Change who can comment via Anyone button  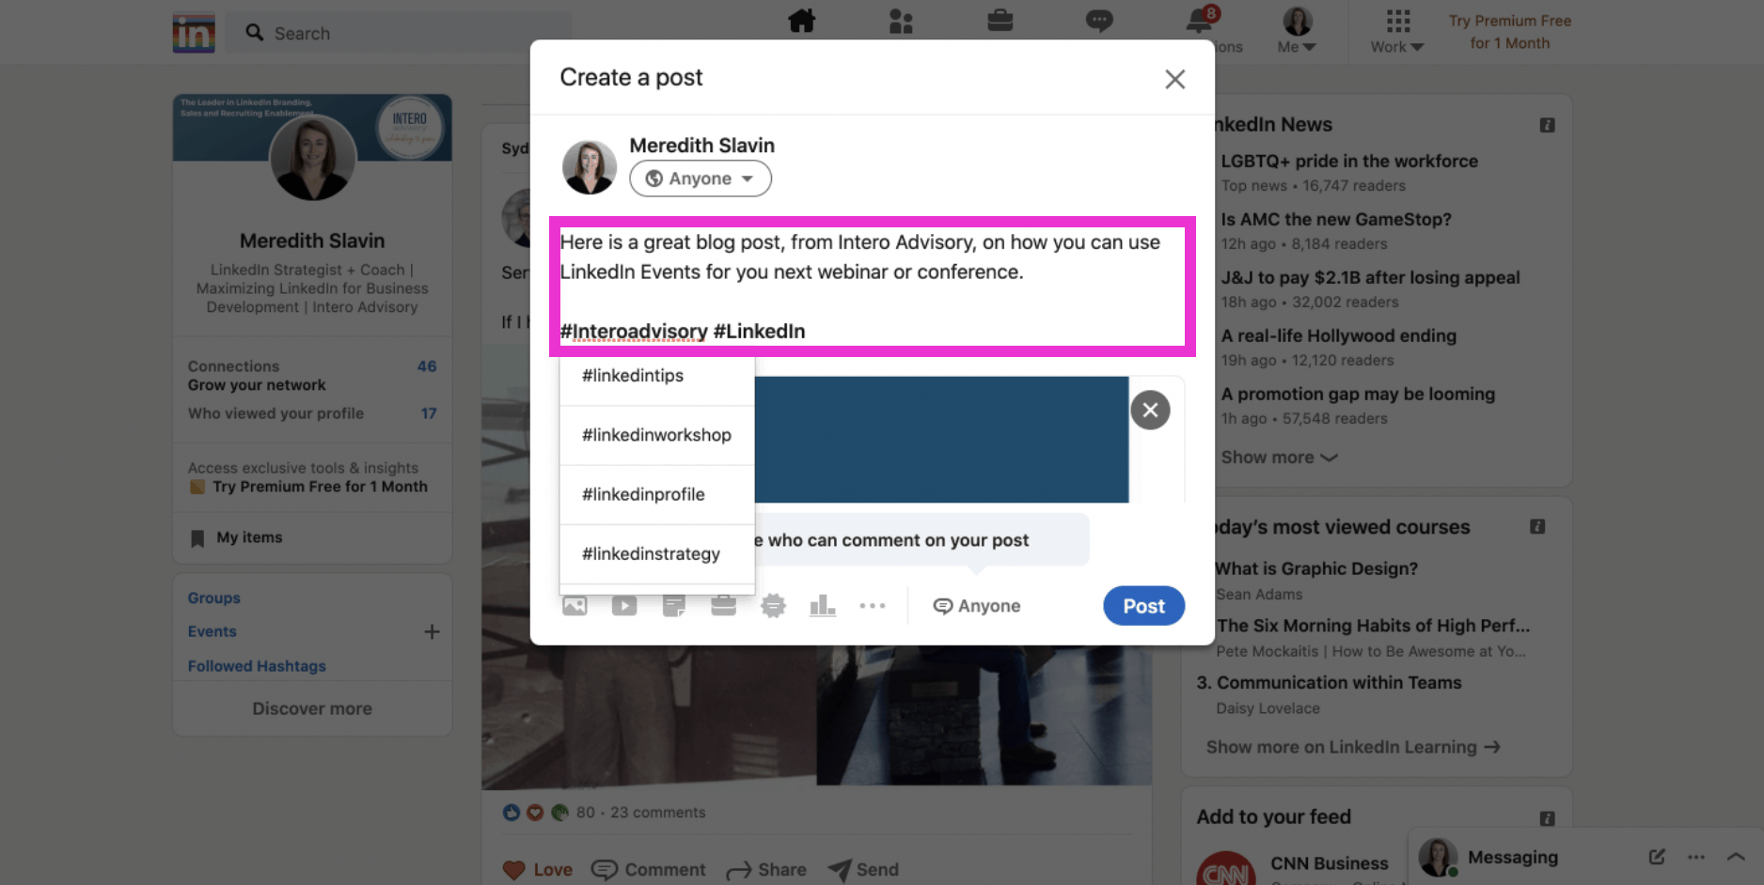(977, 606)
